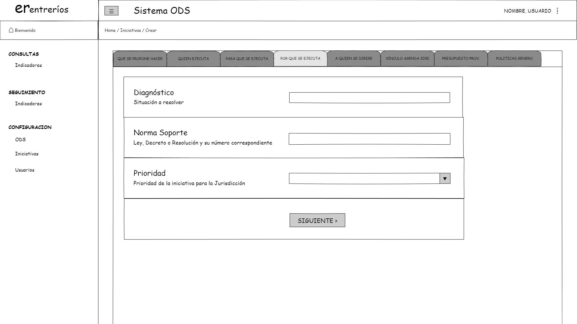
Task: Click the Bienvenido home icon
Action: click(x=11, y=30)
